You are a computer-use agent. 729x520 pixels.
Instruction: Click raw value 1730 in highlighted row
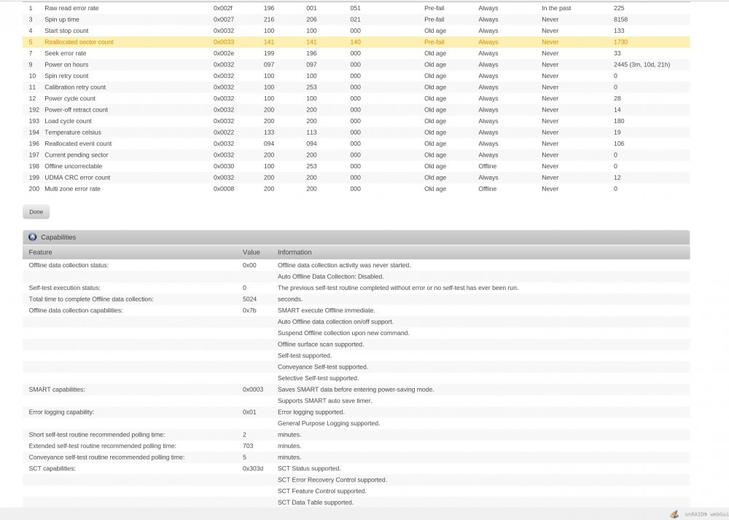pos(620,42)
